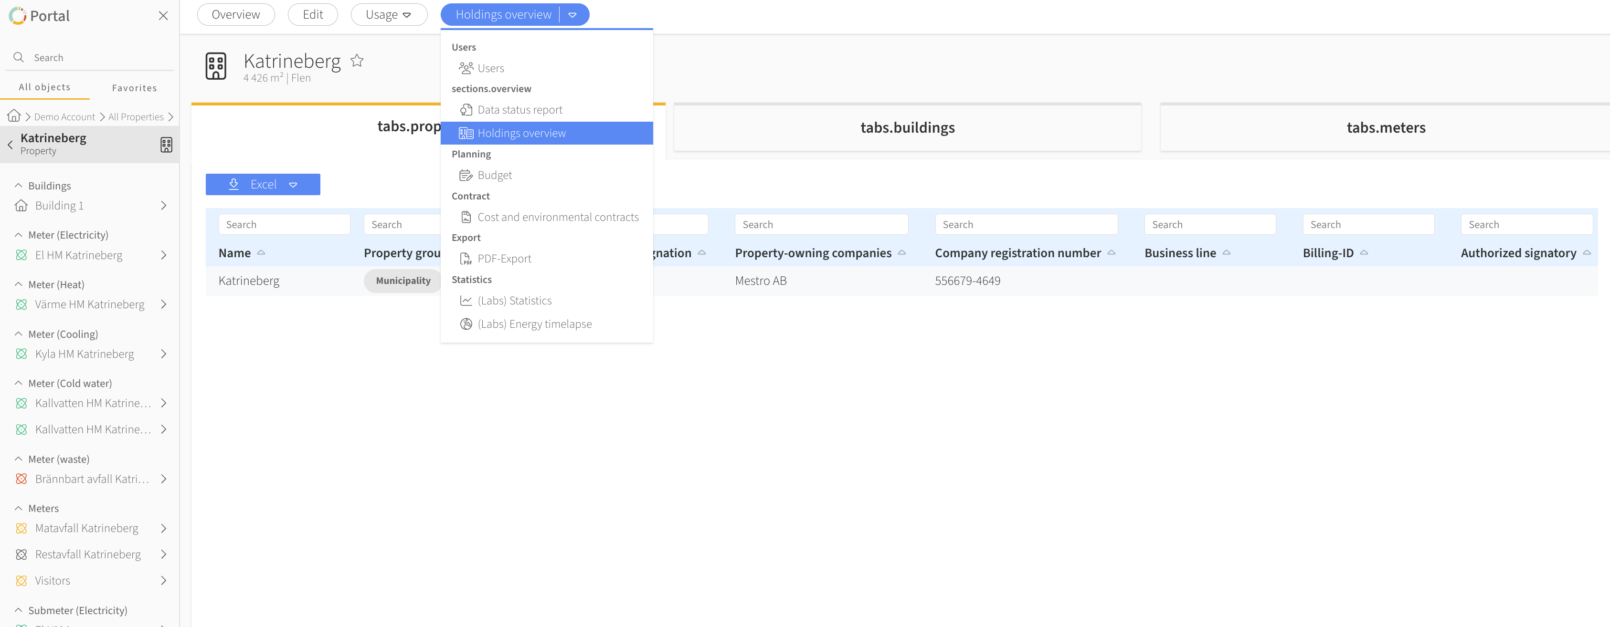This screenshot has width=1610, height=627.
Task: Mark Katrineberg as favorite with the star
Action: point(357,61)
